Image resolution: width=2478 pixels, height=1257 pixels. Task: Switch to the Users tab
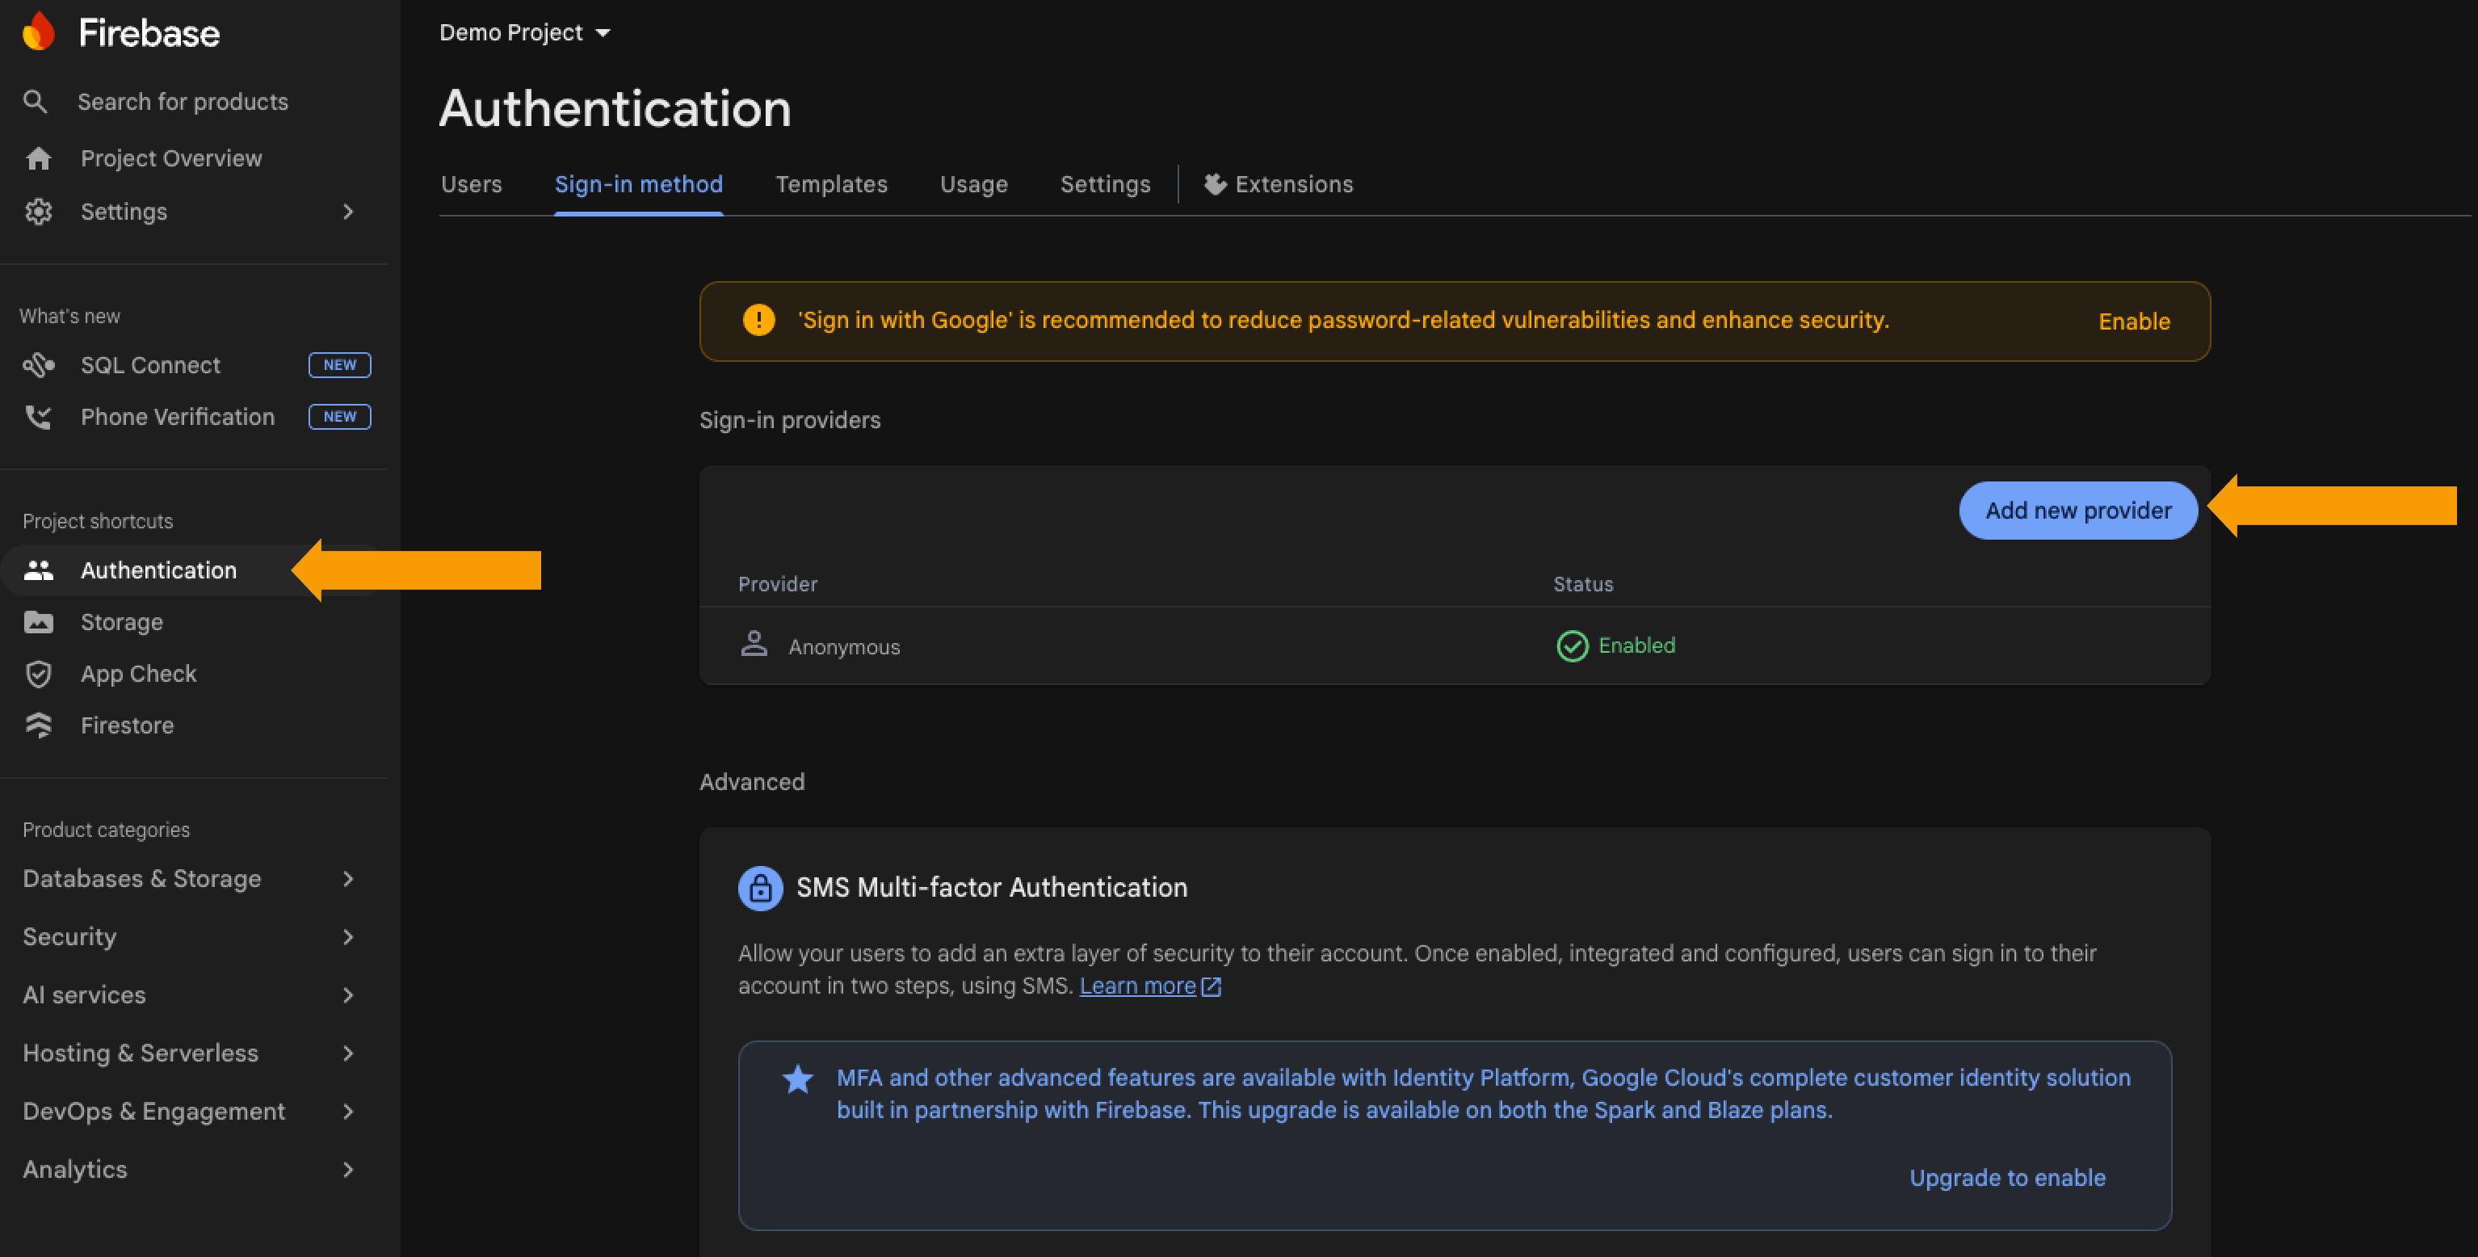[x=472, y=184]
